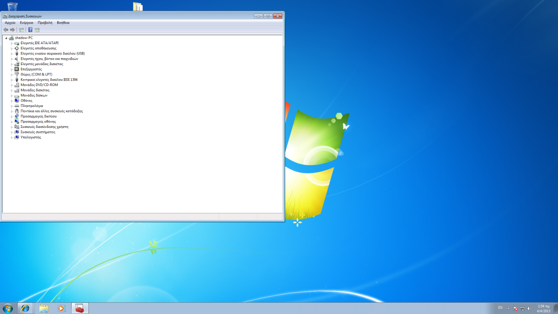Click the Show desktop strip at taskbar end
The height and width of the screenshot is (314, 558).
point(555,308)
